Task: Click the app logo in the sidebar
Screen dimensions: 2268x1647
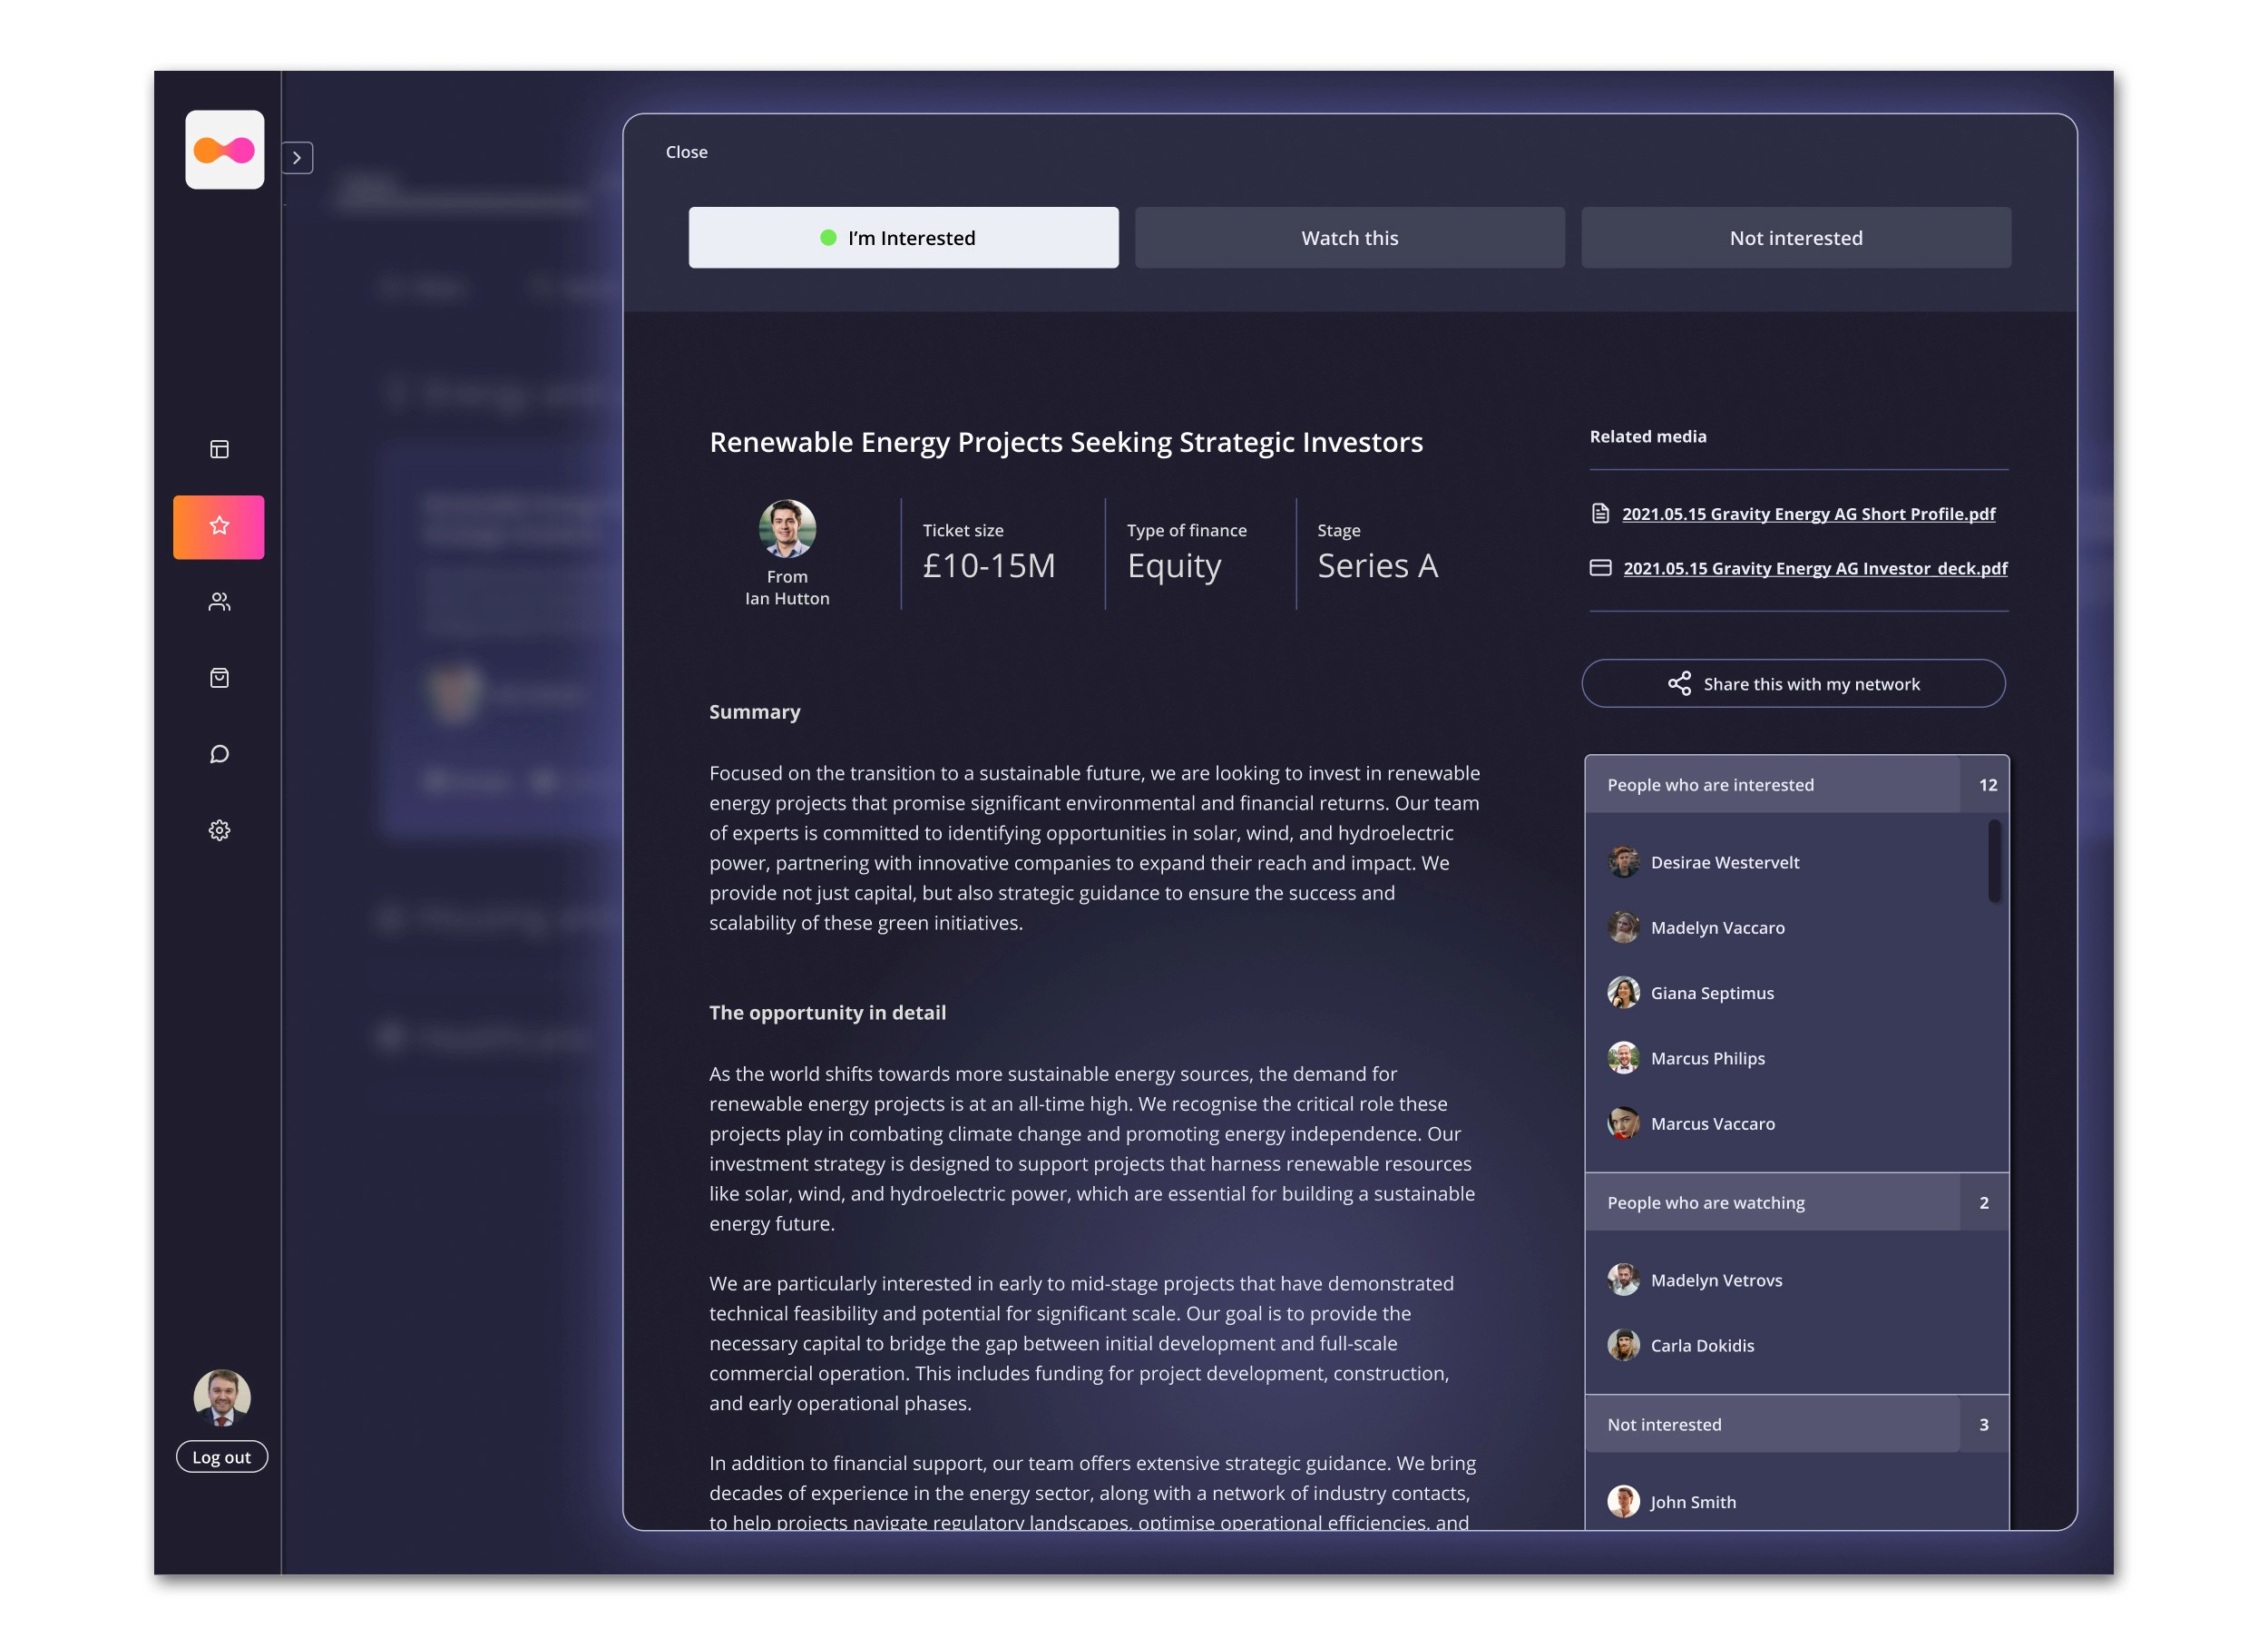Action: [224, 150]
